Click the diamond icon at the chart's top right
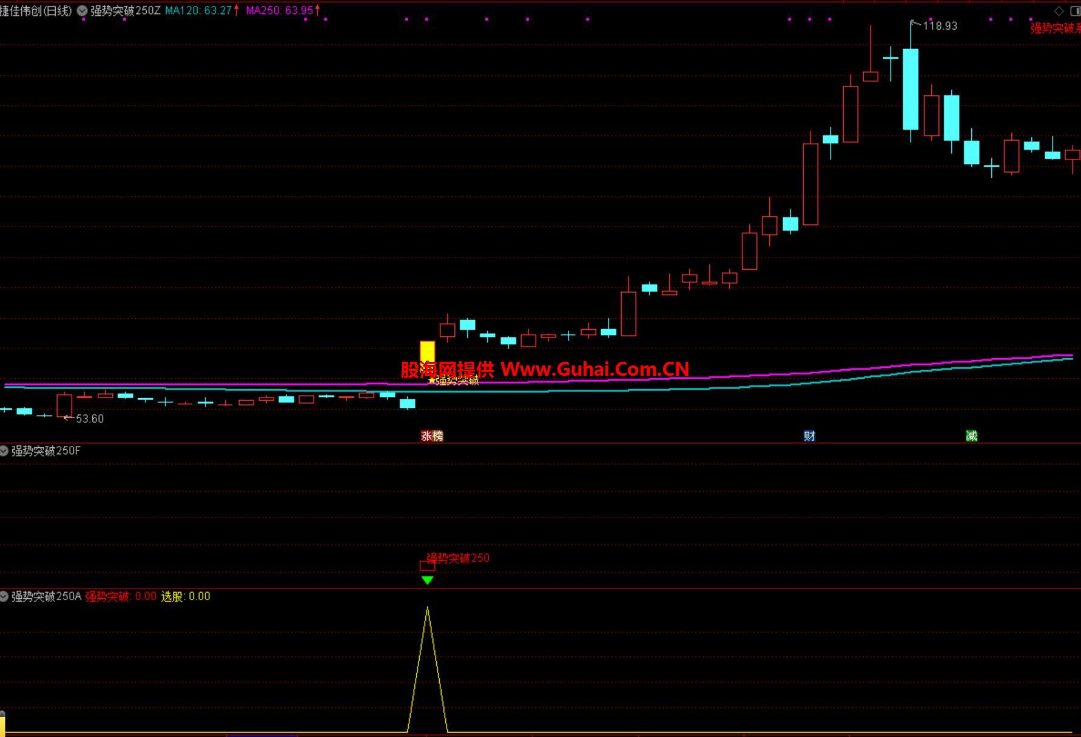Viewport: 1081px width, 737px height. point(1059,11)
